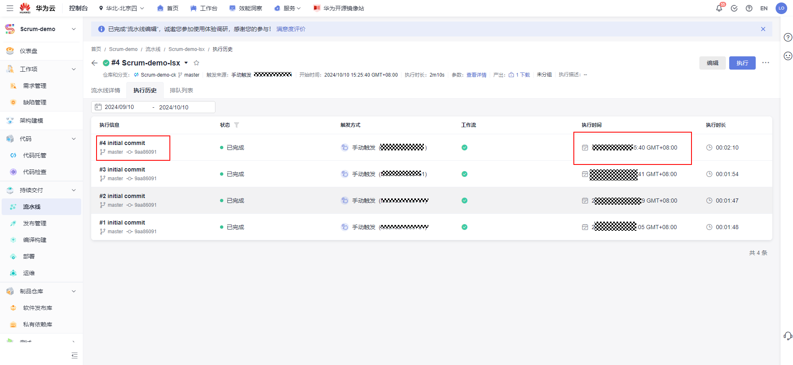Open 控制台 in top navigation
This screenshot has height=365, width=793.
tap(78, 8)
